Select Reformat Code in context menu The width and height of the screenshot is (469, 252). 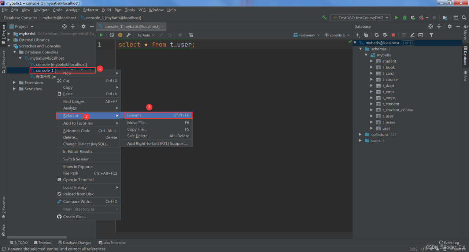pos(88,131)
